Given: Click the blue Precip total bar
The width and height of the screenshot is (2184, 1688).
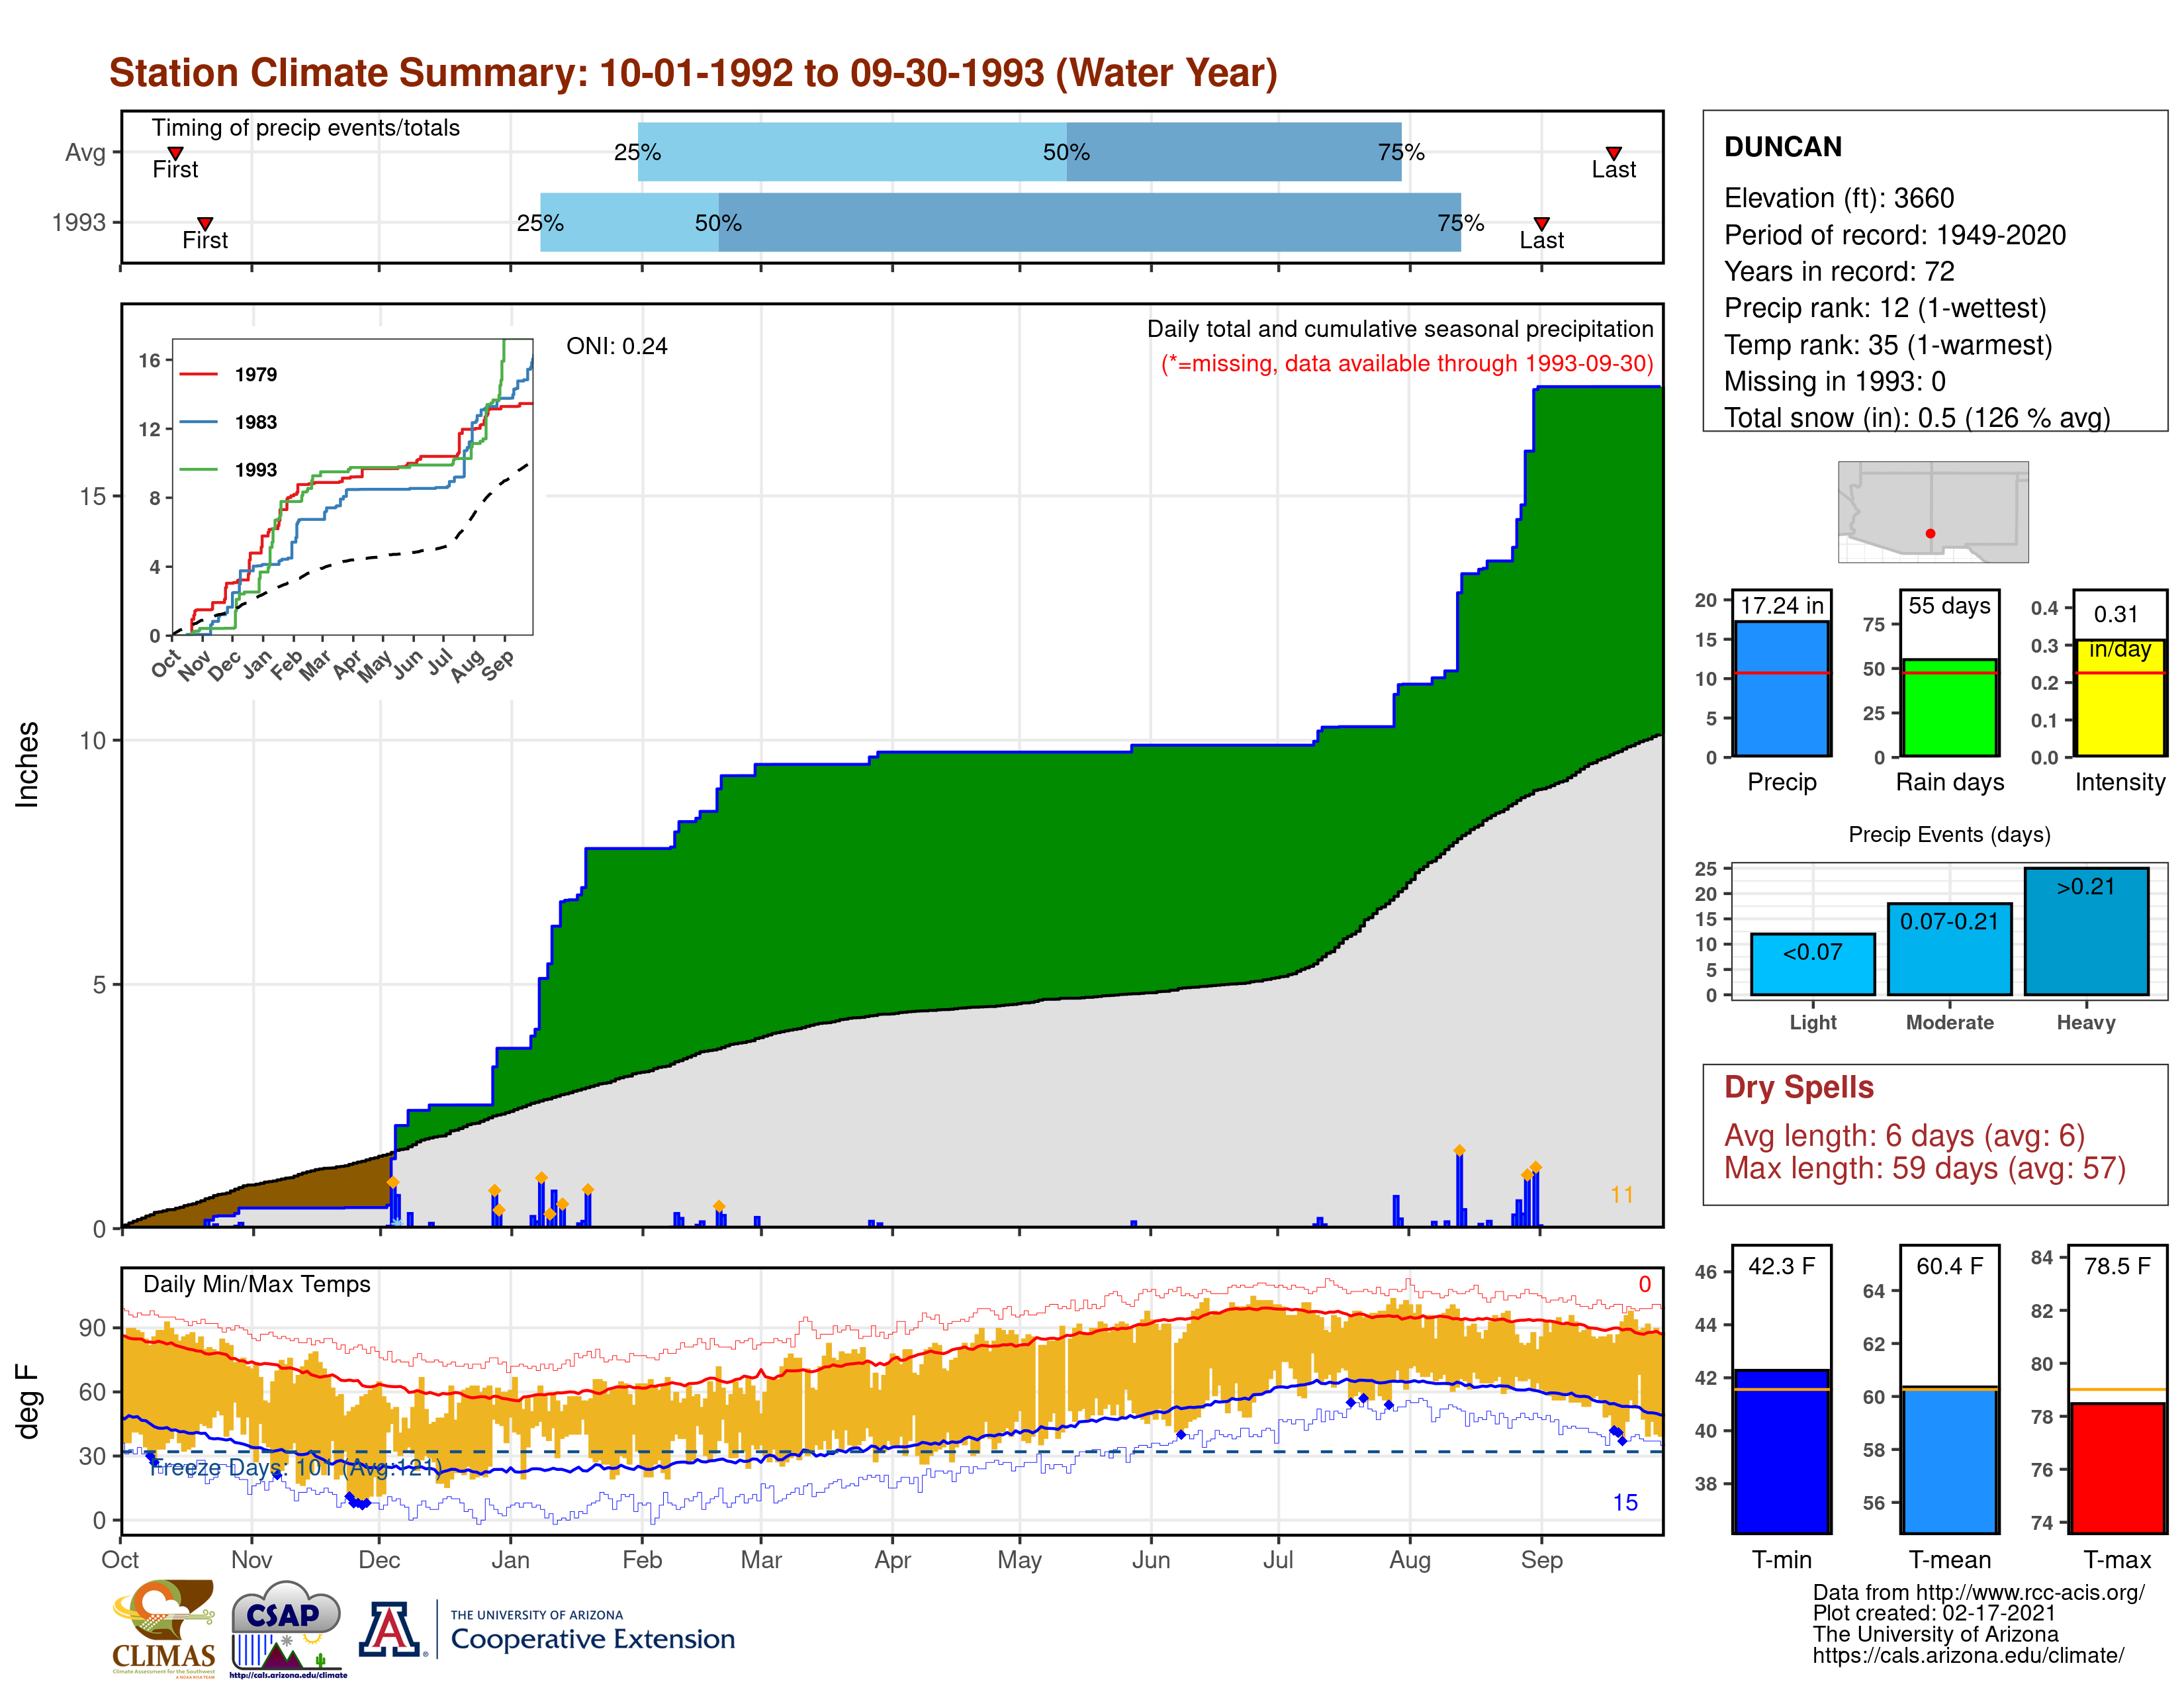Looking at the screenshot, I should [x=1781, y=689].
